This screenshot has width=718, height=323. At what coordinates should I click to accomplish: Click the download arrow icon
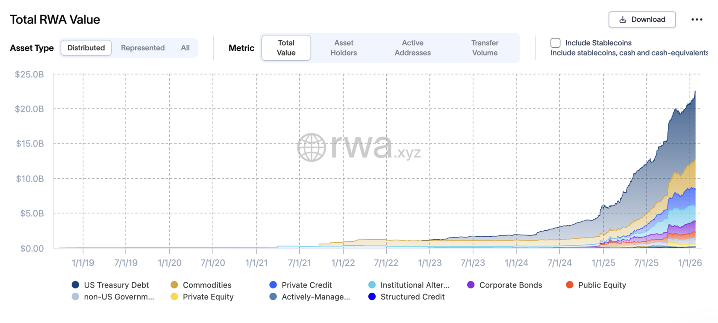(x=623, y=20)
